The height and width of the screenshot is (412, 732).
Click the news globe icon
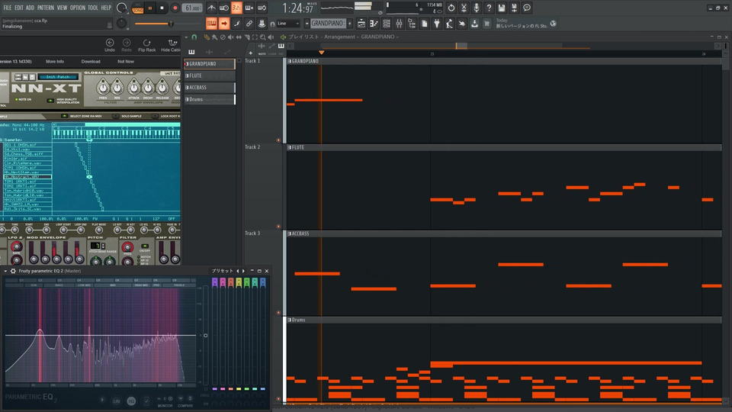click(554, 24)
